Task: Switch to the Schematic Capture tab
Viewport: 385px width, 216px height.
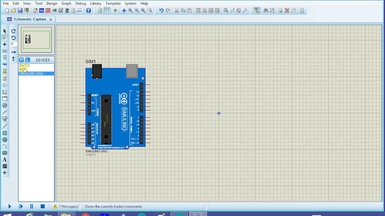Action: tap(30, 19)
